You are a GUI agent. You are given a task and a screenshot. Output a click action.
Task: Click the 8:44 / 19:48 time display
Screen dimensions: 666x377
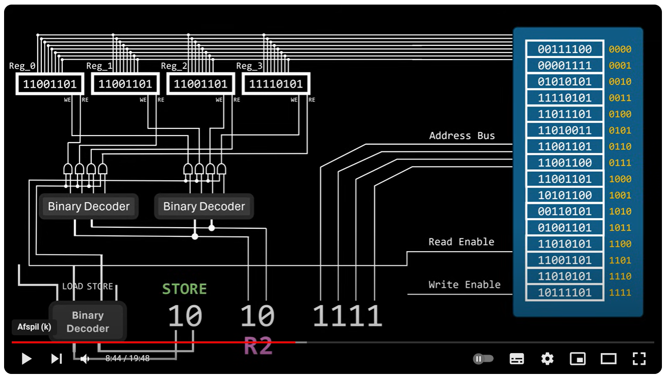click(x=127, y=359)
